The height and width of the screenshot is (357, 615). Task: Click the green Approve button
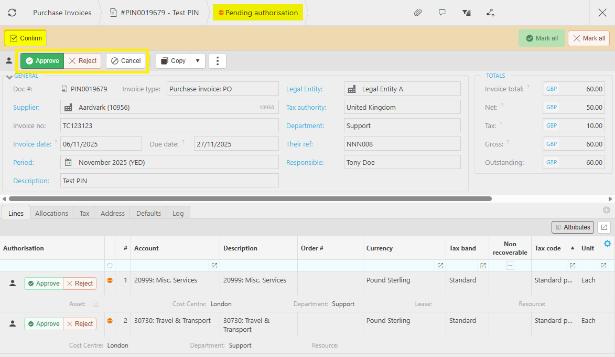(42, 61)
